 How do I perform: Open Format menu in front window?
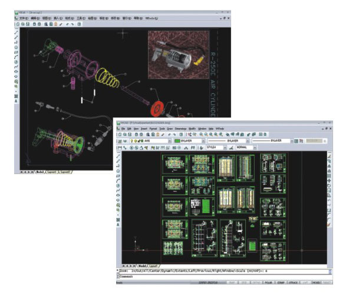tap(153, 129)
